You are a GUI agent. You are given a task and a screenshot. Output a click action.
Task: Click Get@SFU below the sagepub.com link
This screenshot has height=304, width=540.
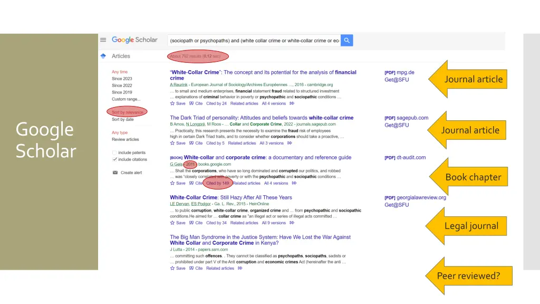[397, 125]
